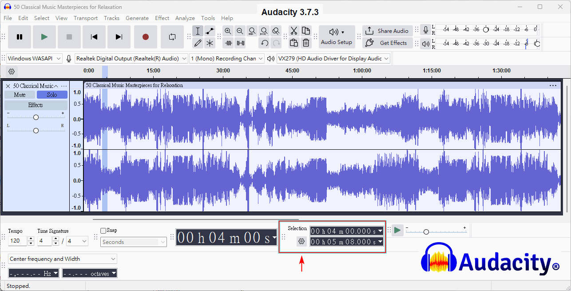Click the Zoom In magnifier
The height and width of the screenshot is (291, 571).
click(228, 31)
